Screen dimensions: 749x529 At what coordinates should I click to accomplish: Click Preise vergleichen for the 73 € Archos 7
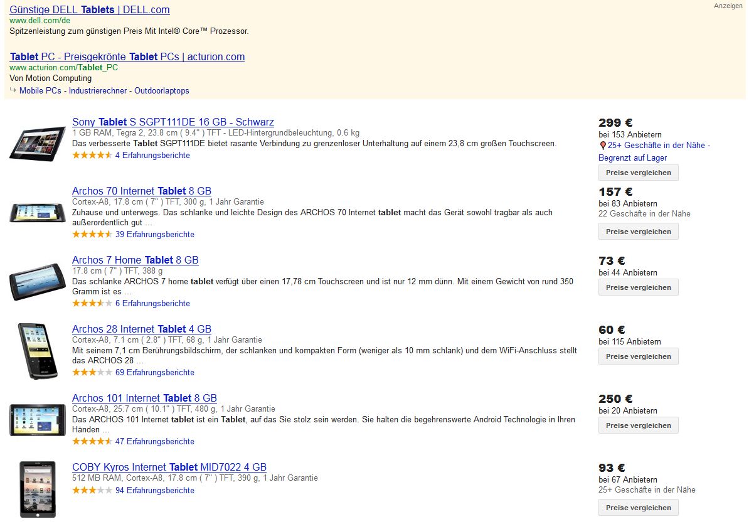tap(638, 287)
